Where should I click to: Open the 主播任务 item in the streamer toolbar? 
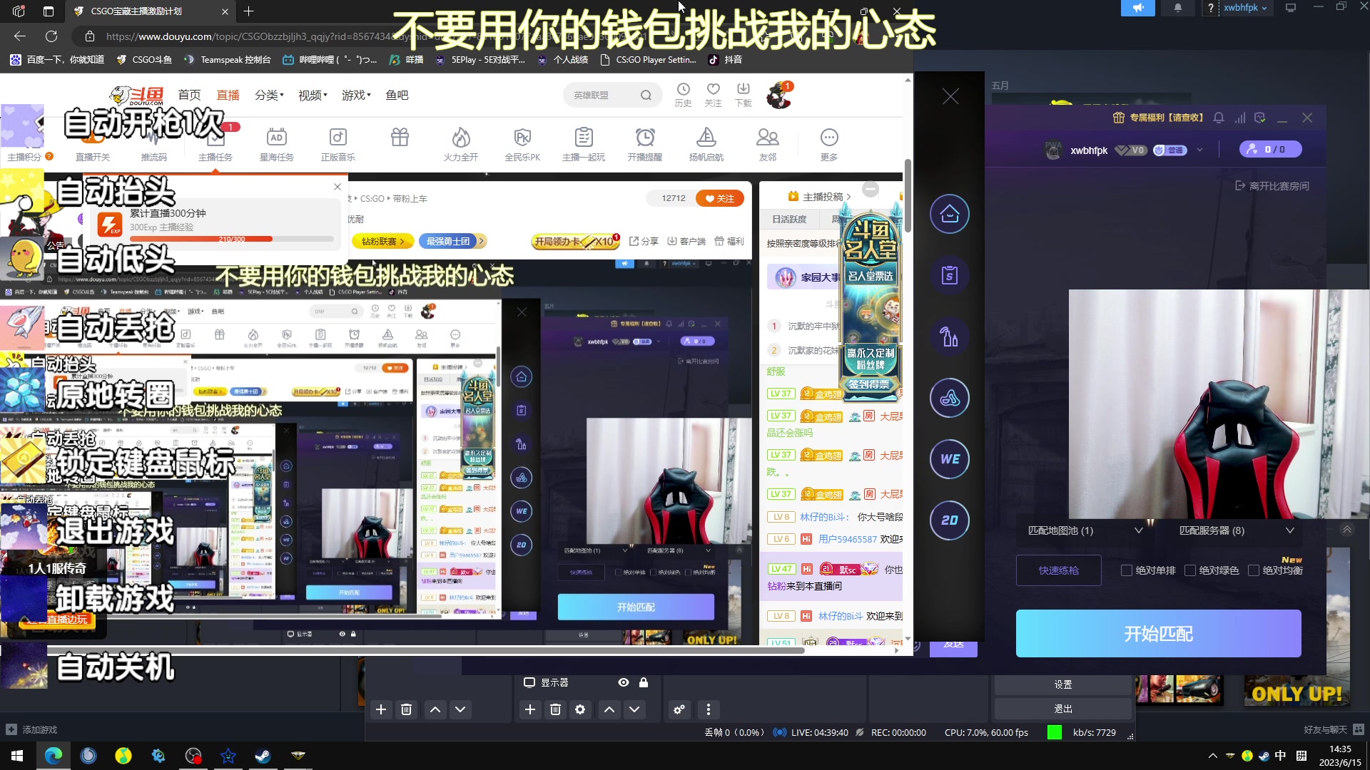(215, 145)
